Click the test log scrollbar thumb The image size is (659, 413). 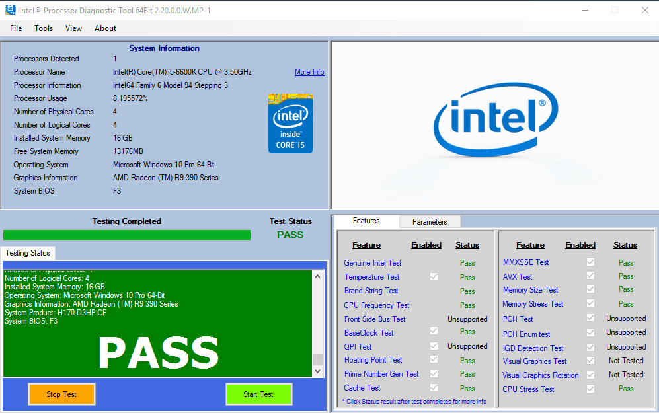318,359
